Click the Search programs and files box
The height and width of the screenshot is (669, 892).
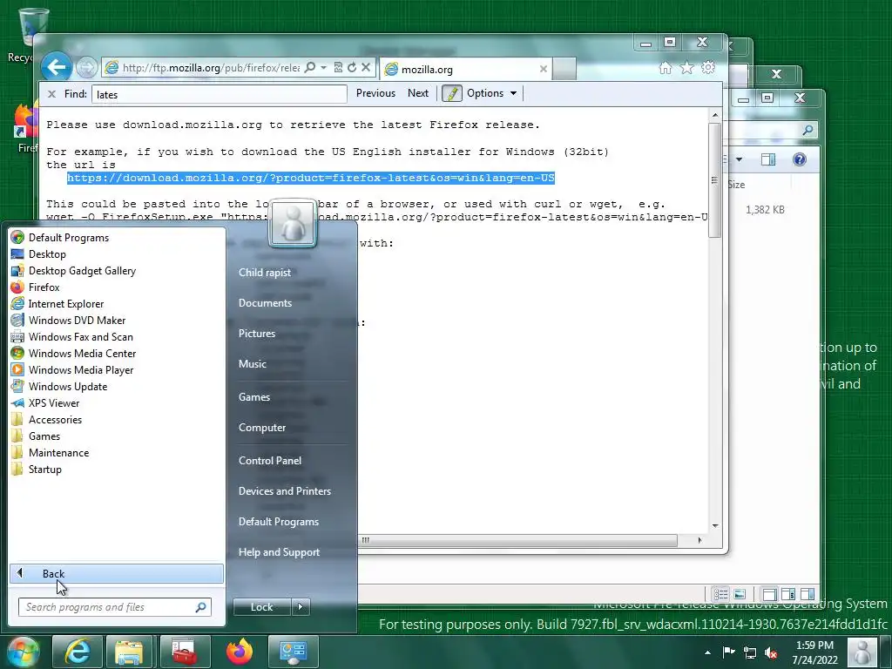coord(115,607)
